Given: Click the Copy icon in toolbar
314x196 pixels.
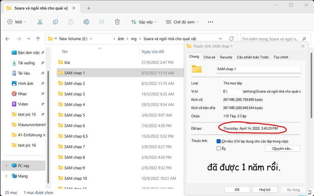Looking at the screenshot, I should point(55,22).
